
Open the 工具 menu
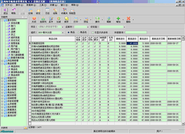pyautogui.click(x=43, y=5)
